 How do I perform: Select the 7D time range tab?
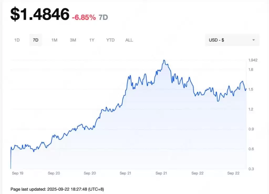[x=35, y=40]
